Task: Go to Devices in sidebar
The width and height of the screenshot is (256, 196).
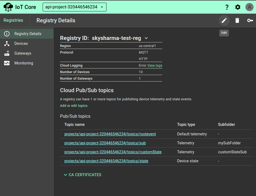Action: pyautogui.click(x=27, y=43)
